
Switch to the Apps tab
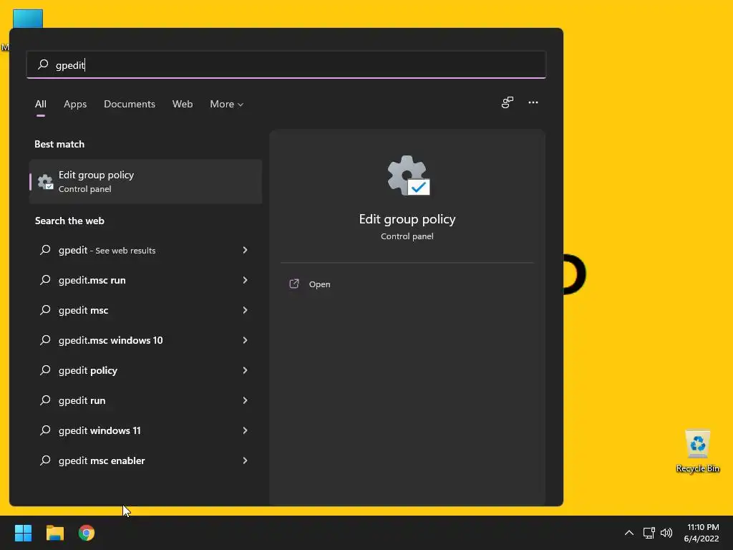[75, 104]
